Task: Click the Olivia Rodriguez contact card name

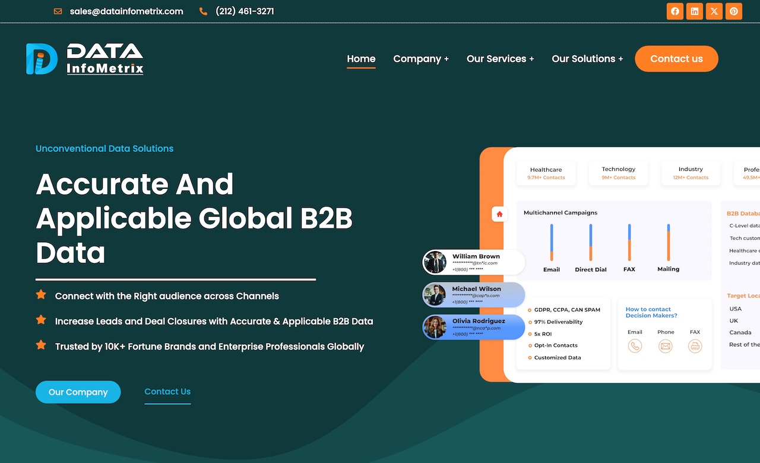Action: [x=479, y=321]
